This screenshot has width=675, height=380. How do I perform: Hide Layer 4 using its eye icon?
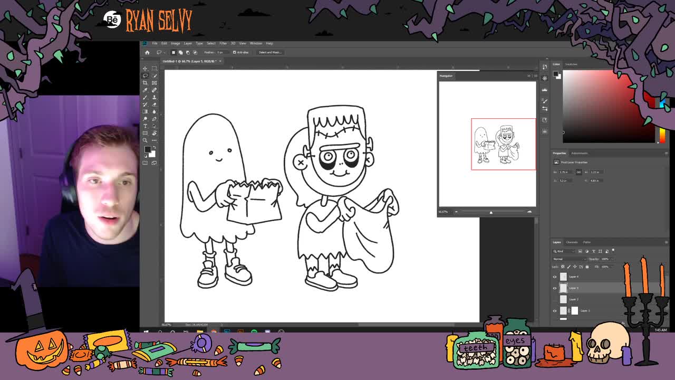point(554,277)
